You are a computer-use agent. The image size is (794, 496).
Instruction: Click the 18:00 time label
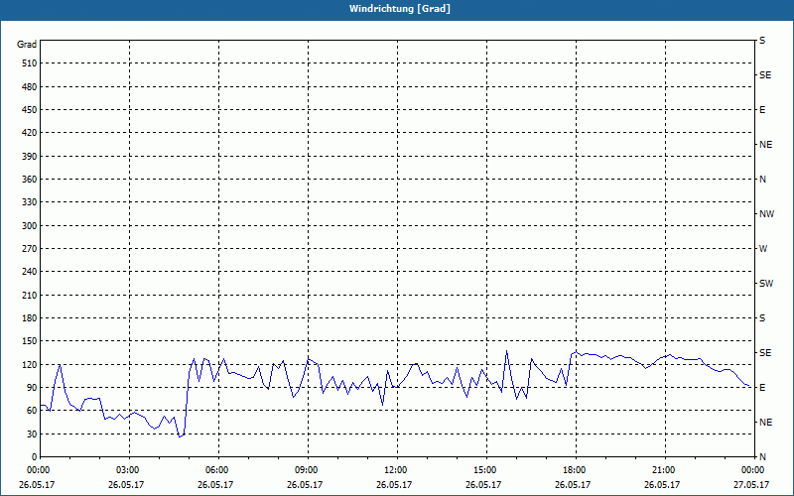point(576,470)
